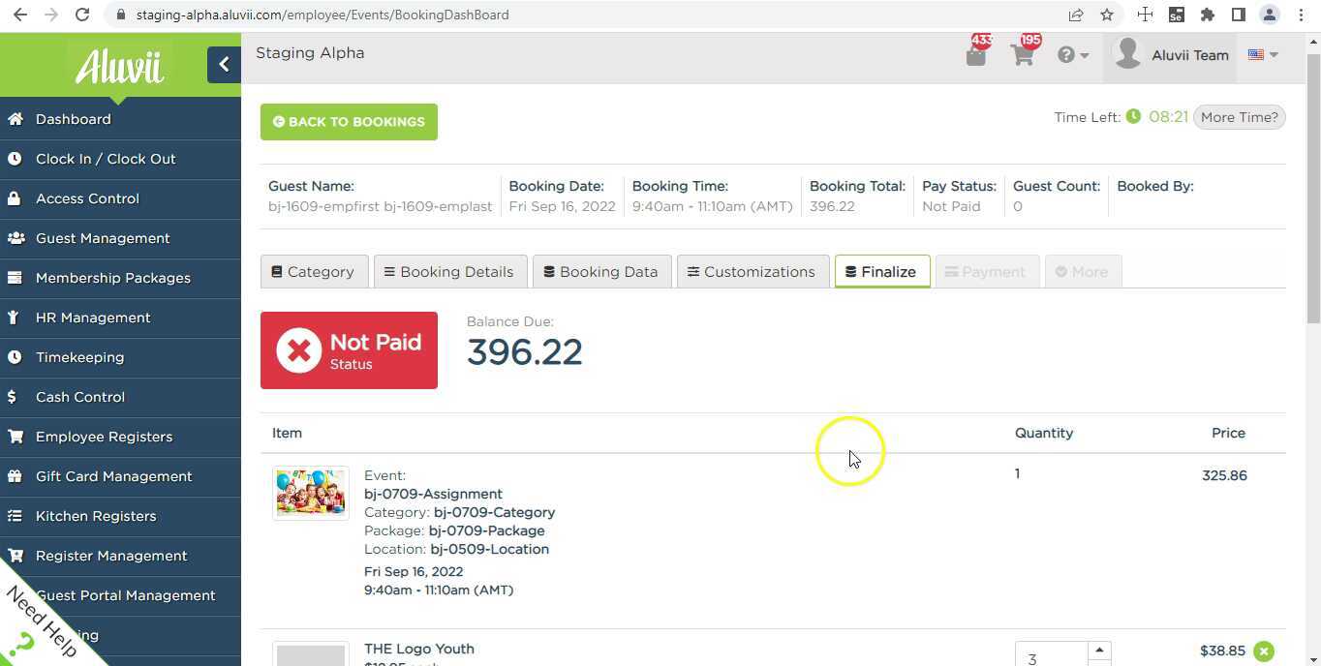The height and width of the screenshot is (666, 1321).
Task: Increase THE Logo Youth quantity with up stepper
Action: [x=1099, y=650]
